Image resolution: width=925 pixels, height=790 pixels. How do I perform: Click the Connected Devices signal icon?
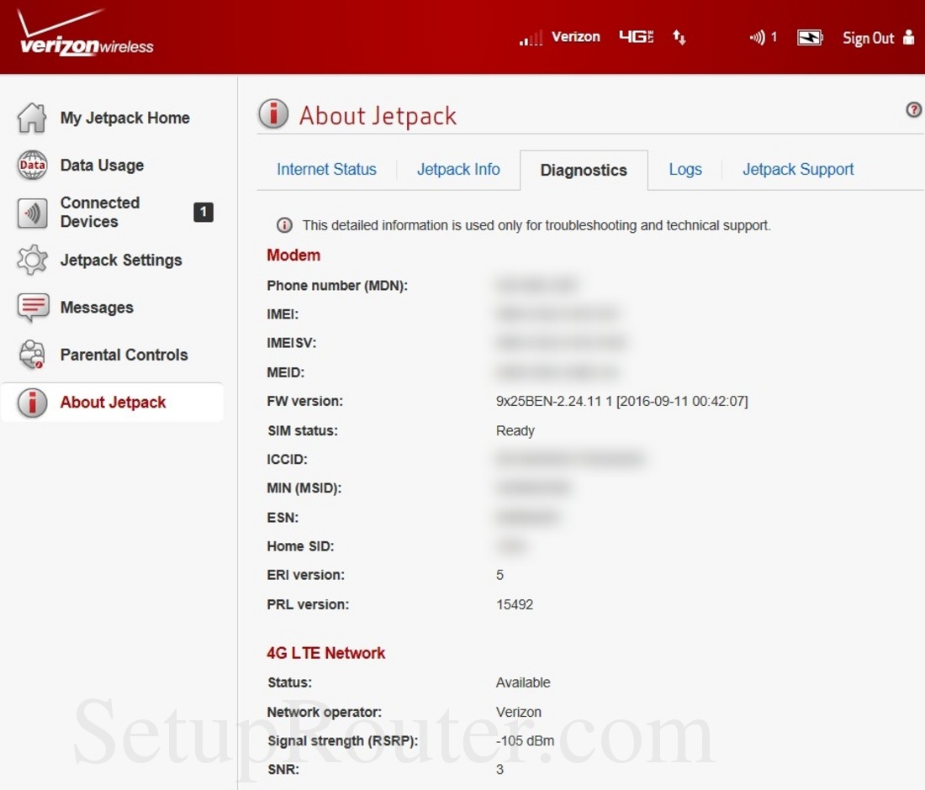point(31,213)
